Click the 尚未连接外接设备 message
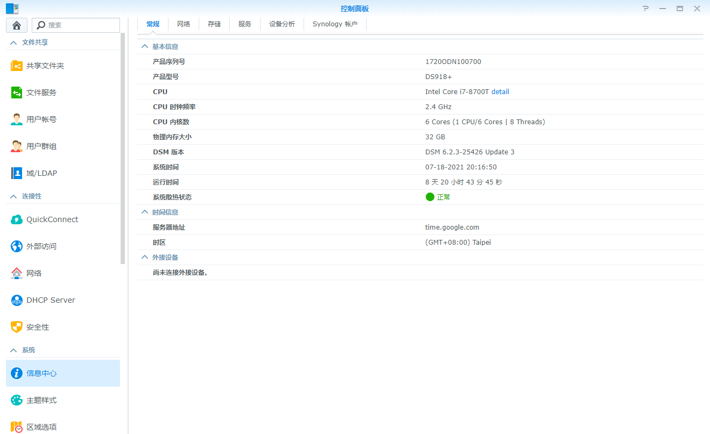710x434 pixels. coord(180,273)
